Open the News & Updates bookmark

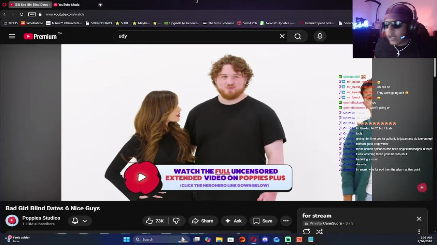point(278,23)
